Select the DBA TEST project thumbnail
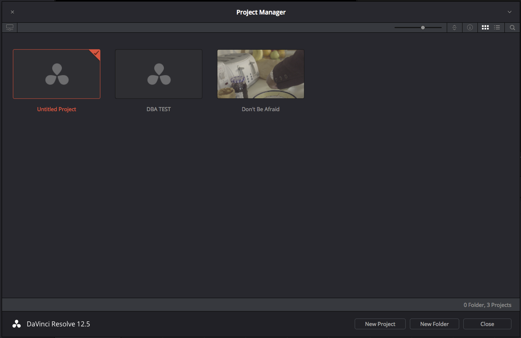 pos(158,74)
